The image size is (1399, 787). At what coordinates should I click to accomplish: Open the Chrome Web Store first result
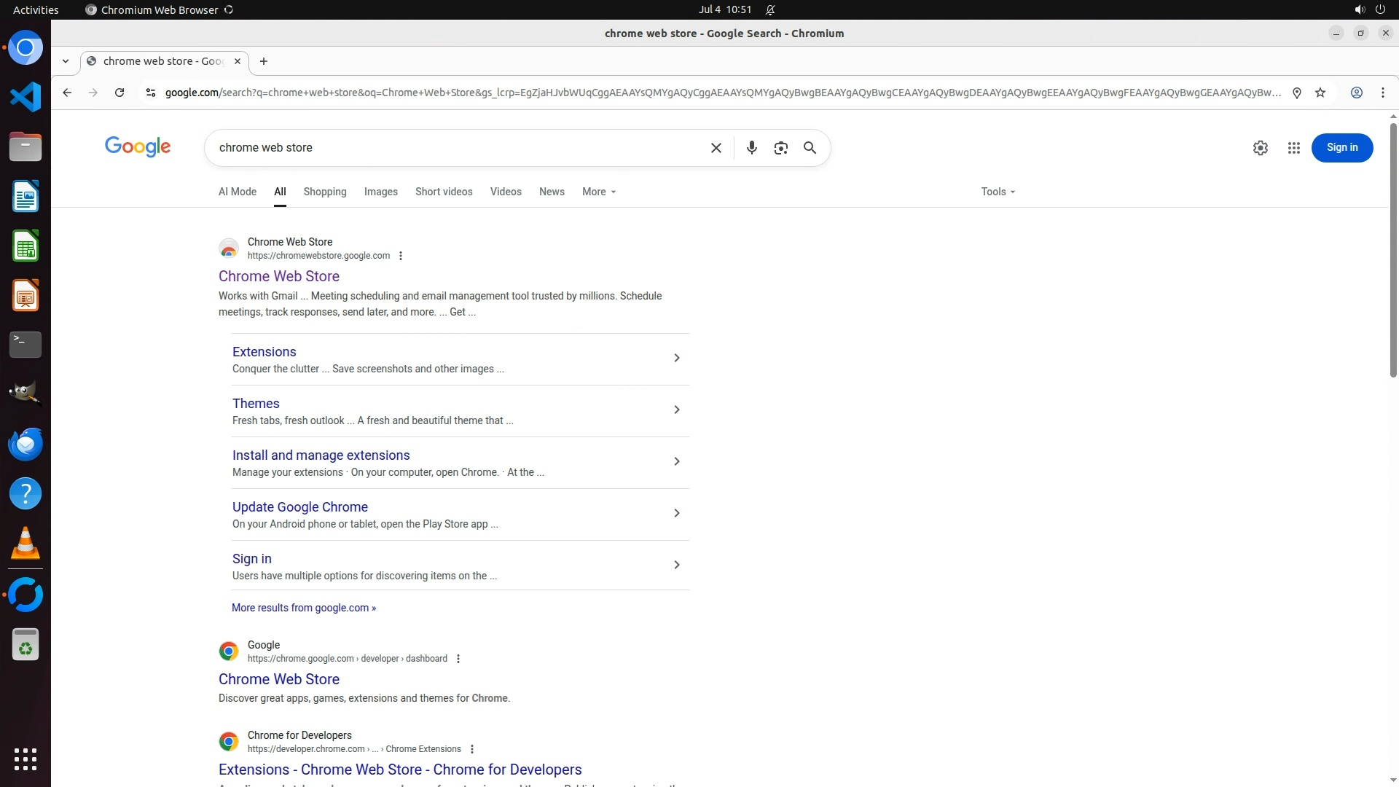pos(278,276)
